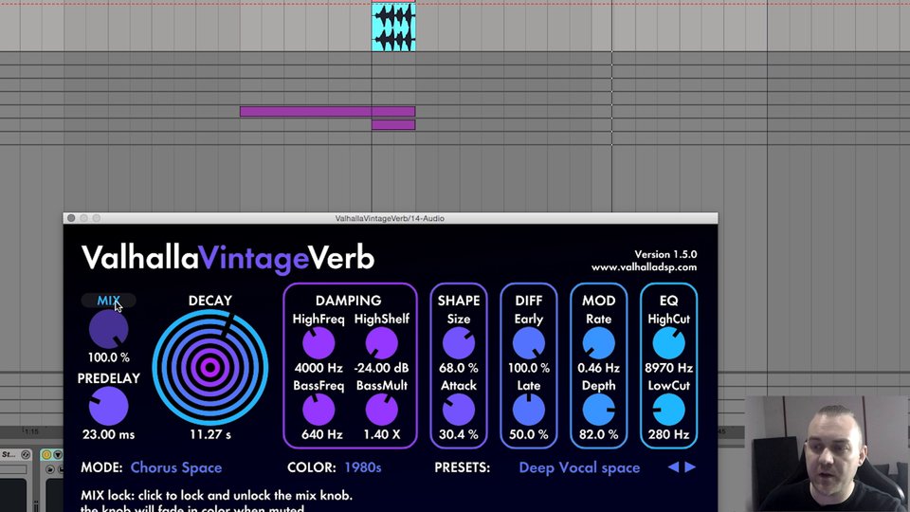Image resolution: width=910 pixels, height=512 pixels.
Task: Click the 11.27 s decay value
Action: point(210,435)
